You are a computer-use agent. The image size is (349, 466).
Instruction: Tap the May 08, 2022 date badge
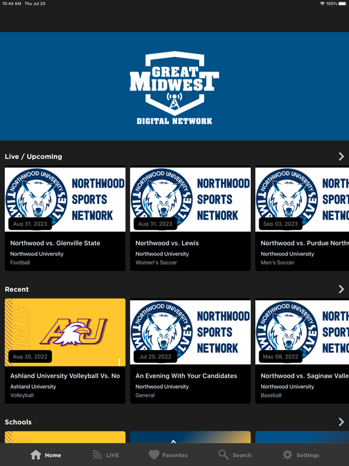(x=281, y=357)
